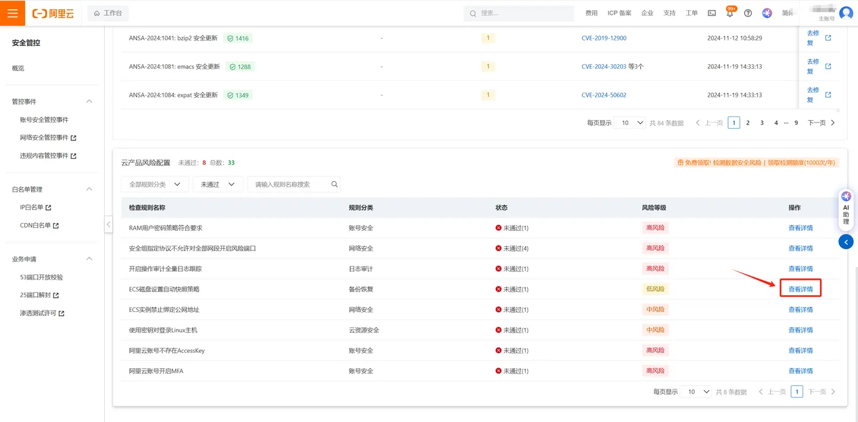Open 账号安全管控事件 sidebar item
This screenshot has width=858, height=422.
click(44, 119)
